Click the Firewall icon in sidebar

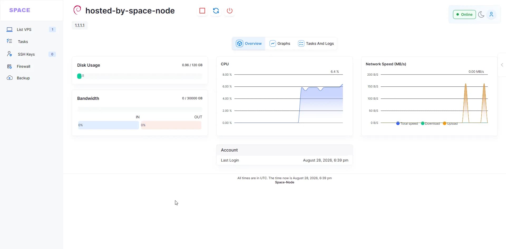point(9,66)
